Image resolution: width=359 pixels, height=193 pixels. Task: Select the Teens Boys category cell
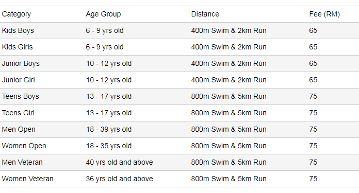pos(21,96)
